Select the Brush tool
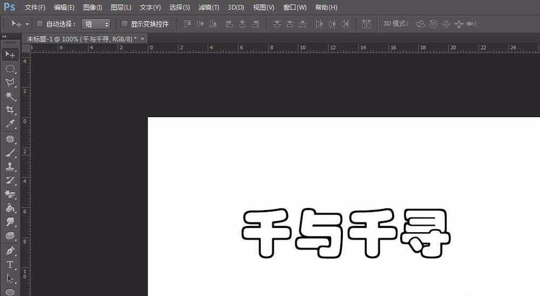 (10, 152)
